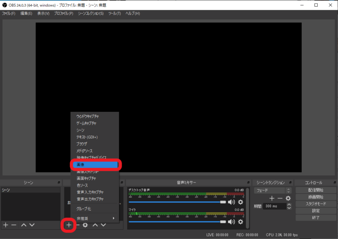Select メディアソース from menu
The height and width of the screenshot is (239, 338).
pos(95,151)
